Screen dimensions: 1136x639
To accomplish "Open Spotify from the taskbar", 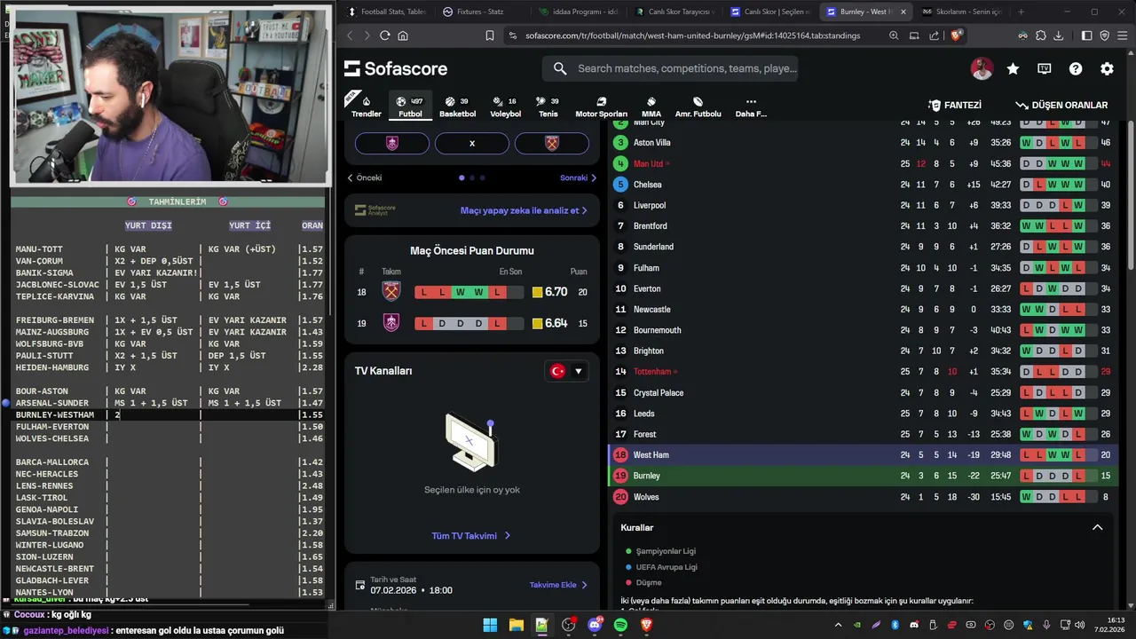I will (x=620, y=625).
